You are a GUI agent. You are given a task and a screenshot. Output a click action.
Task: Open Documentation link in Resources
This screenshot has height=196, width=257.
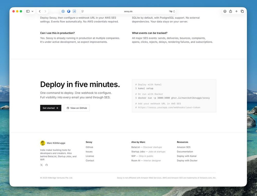tap(185, 152)
